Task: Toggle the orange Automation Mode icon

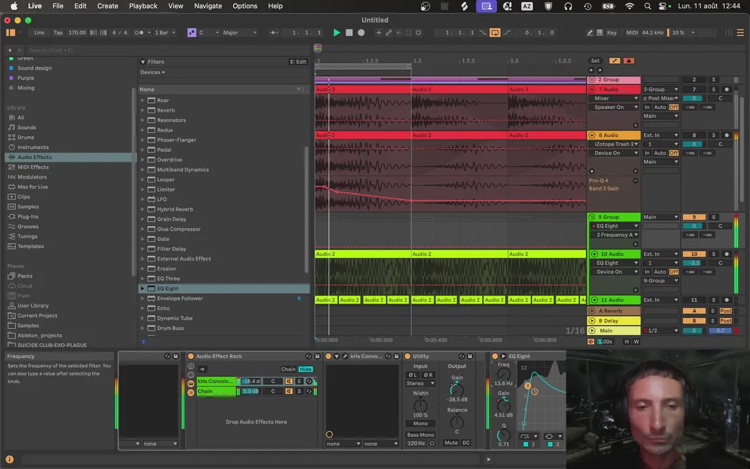Action: tap(615, 61)
